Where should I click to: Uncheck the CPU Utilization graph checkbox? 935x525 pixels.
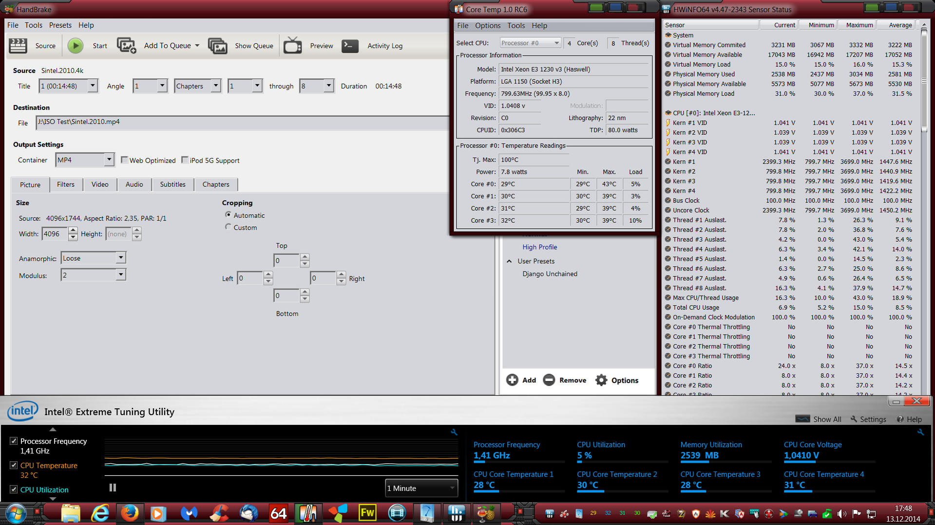click(14, 489)
